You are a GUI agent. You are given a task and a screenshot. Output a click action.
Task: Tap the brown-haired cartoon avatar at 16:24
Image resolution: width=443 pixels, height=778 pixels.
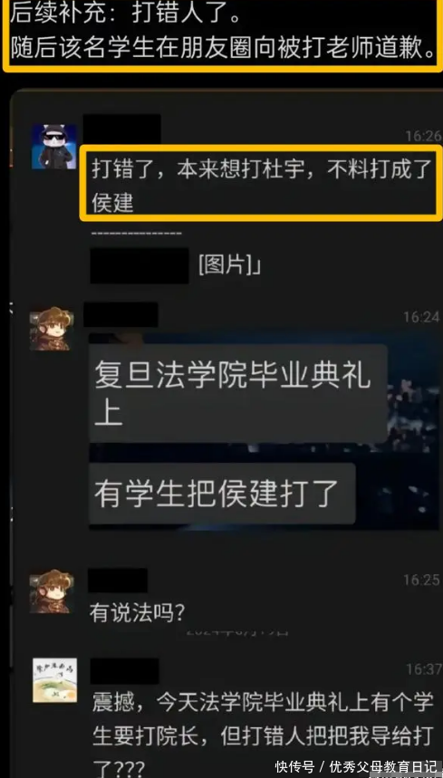point(50,329)
